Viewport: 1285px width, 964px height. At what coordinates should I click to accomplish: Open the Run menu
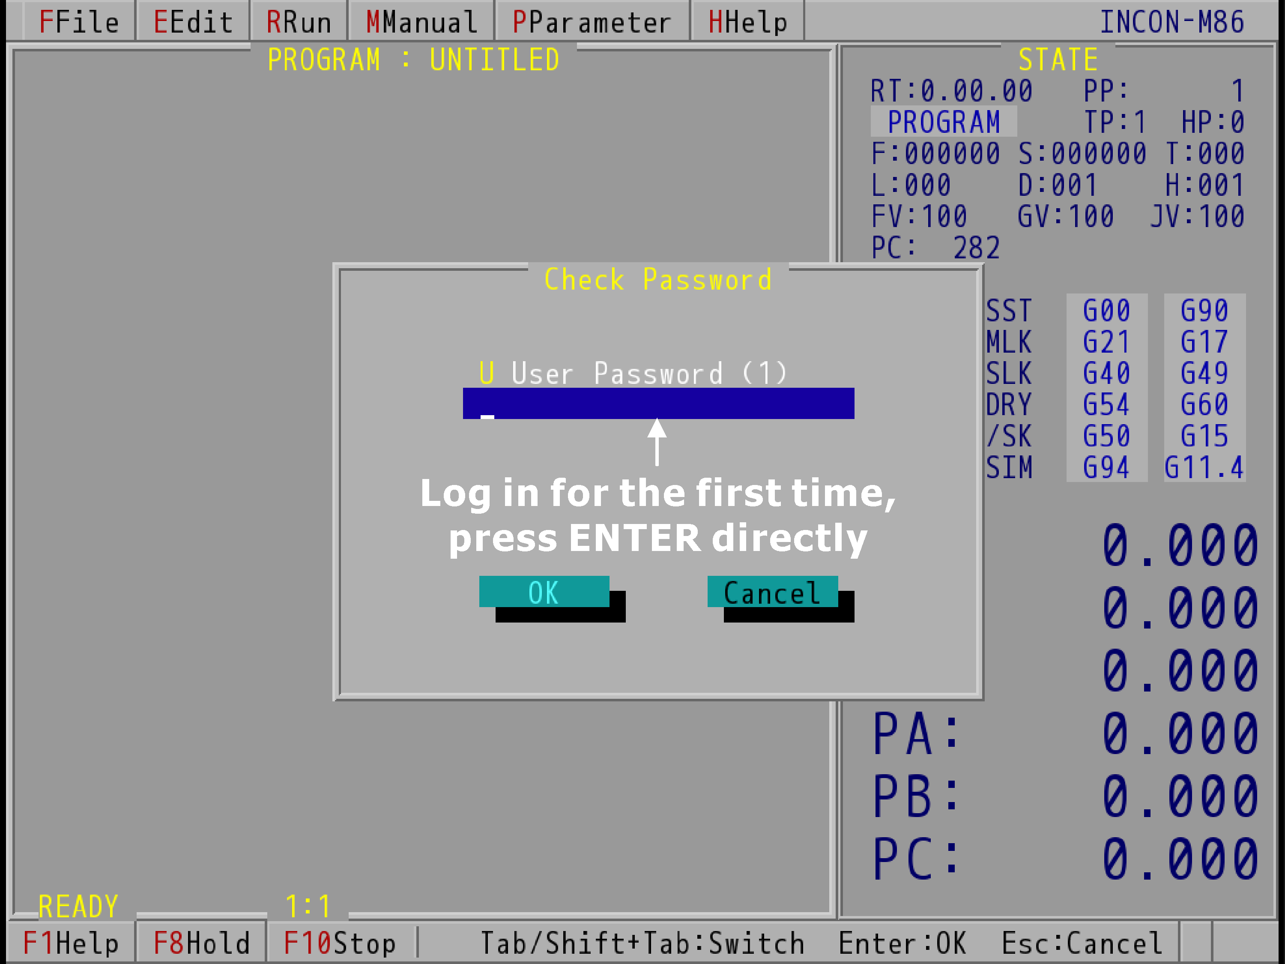point(299,22)
